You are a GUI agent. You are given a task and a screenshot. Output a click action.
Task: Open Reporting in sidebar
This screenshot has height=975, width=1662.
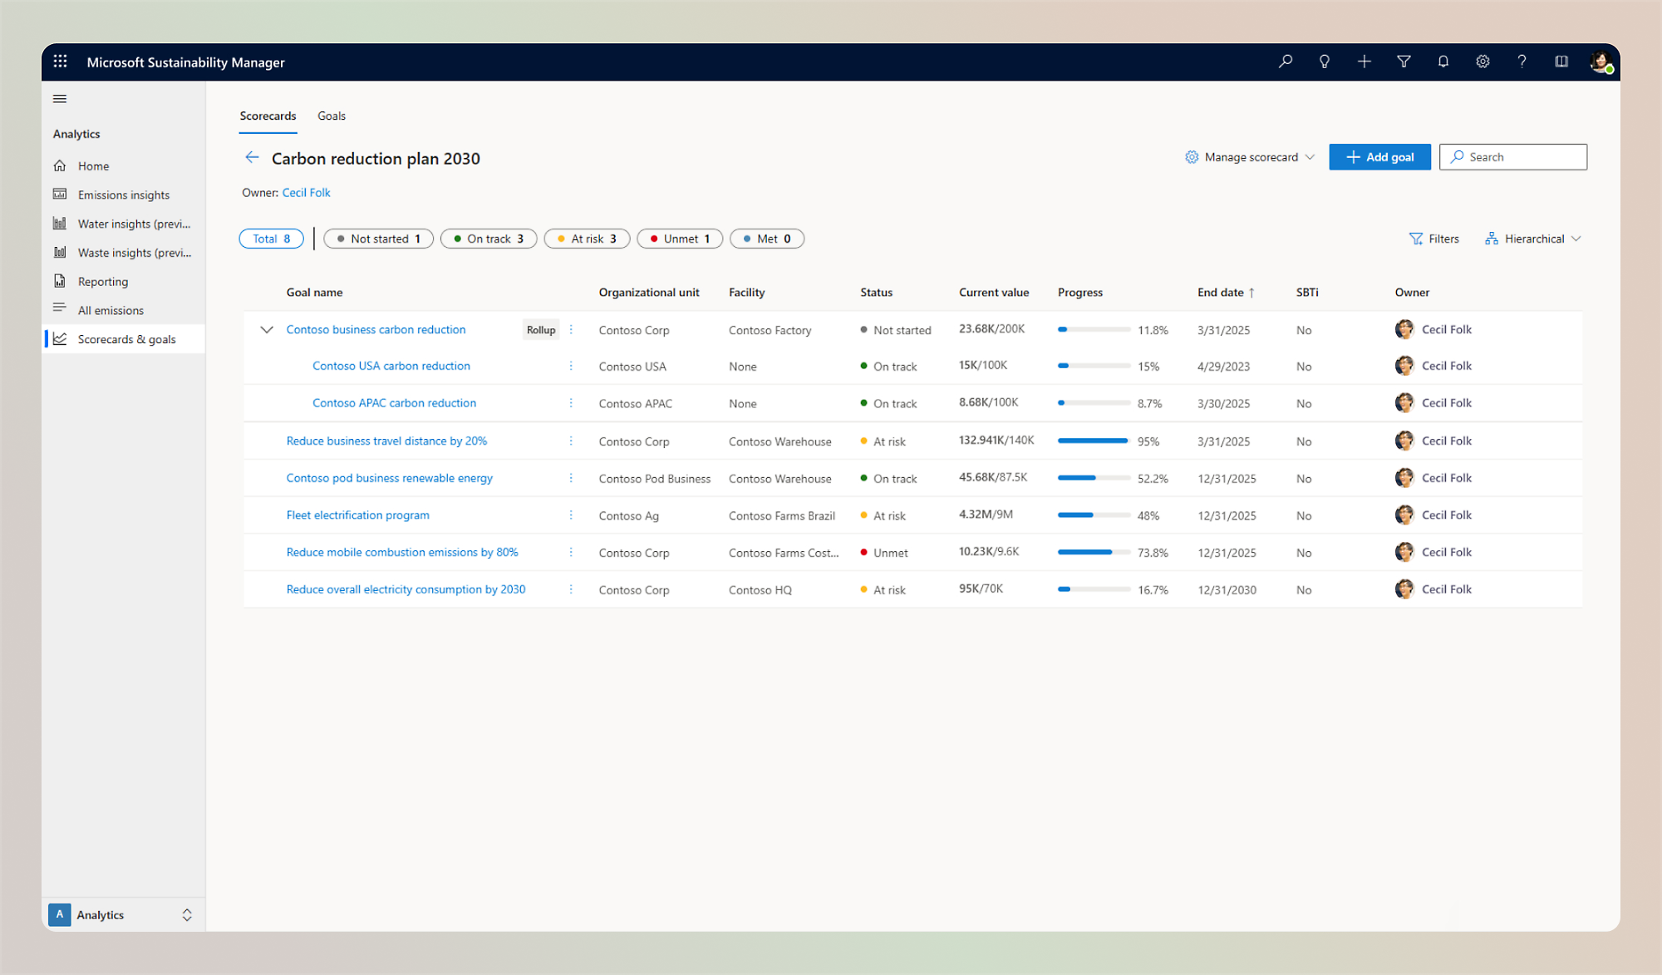[123, 282]
